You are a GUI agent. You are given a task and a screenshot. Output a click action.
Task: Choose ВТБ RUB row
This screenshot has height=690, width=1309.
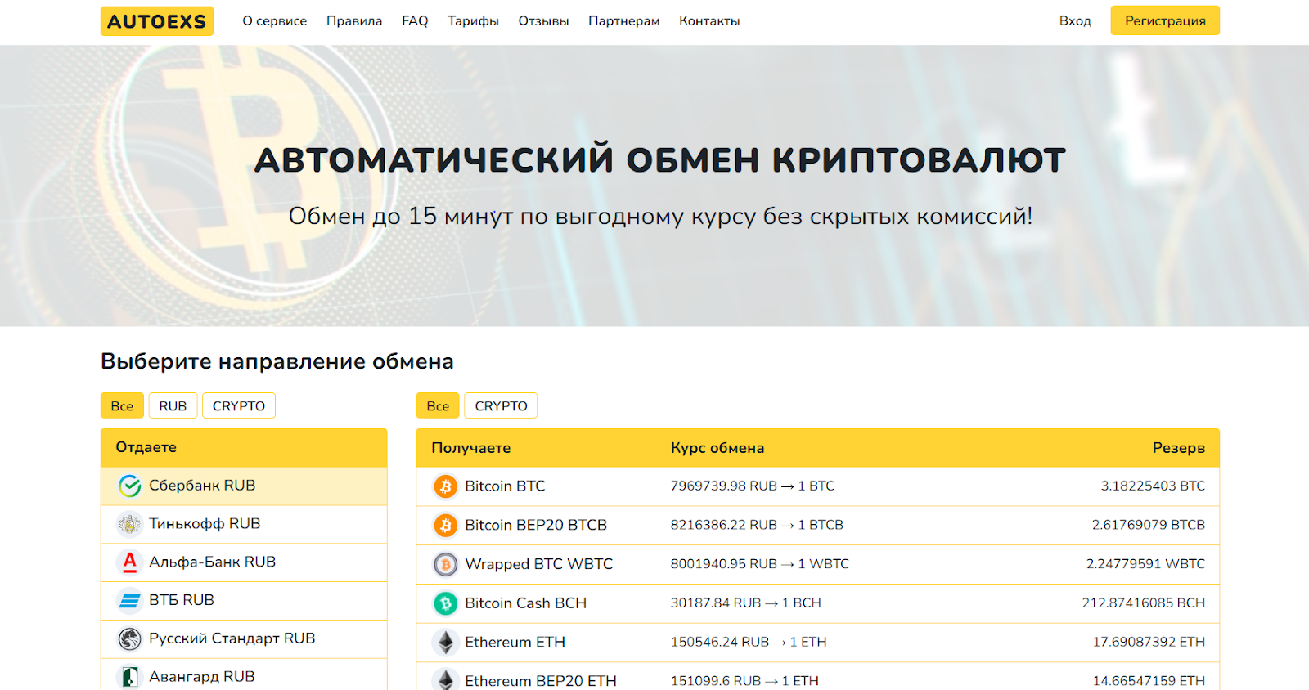244,601
